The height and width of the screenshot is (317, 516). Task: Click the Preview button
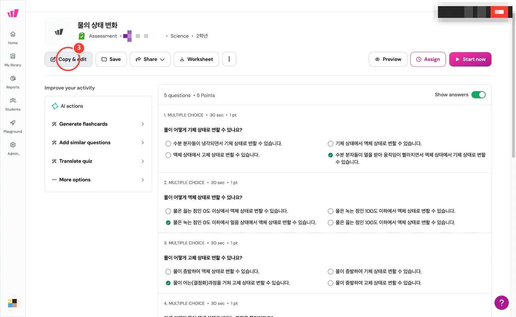pos(388,59)
